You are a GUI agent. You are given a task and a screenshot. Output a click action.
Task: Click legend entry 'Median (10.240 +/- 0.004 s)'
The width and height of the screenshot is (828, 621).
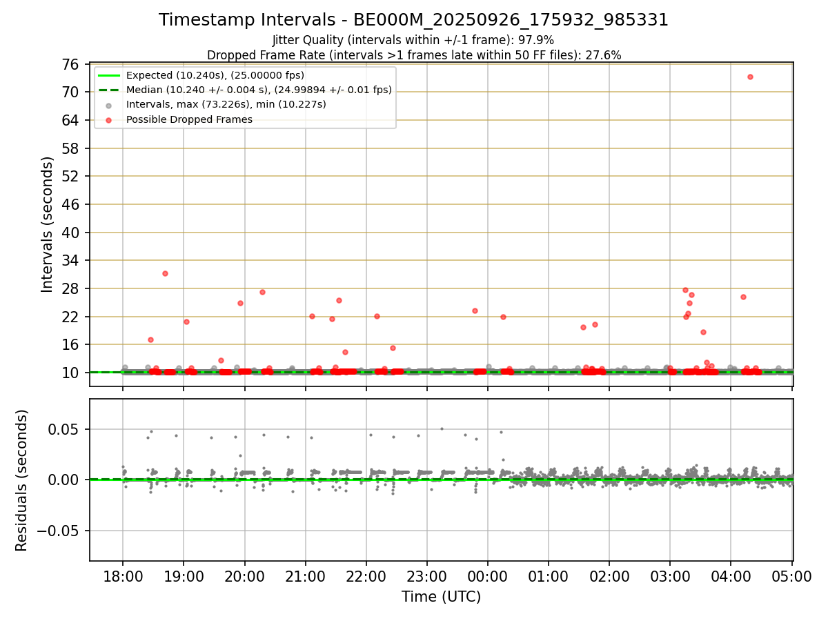click(x=259, y=90)
